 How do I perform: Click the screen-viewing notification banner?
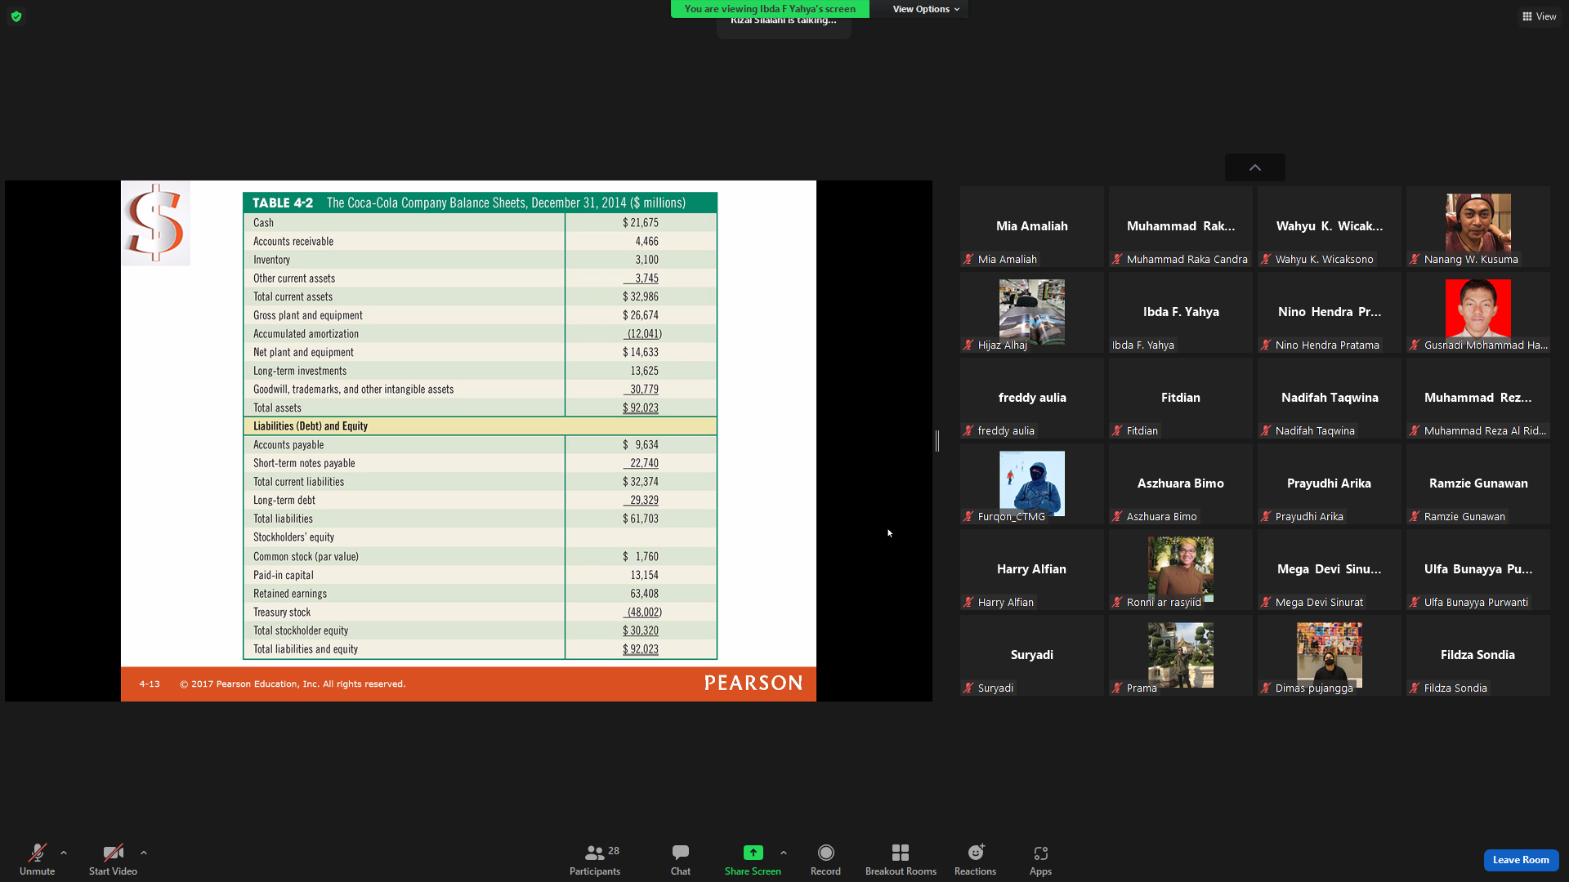(770, 9)
